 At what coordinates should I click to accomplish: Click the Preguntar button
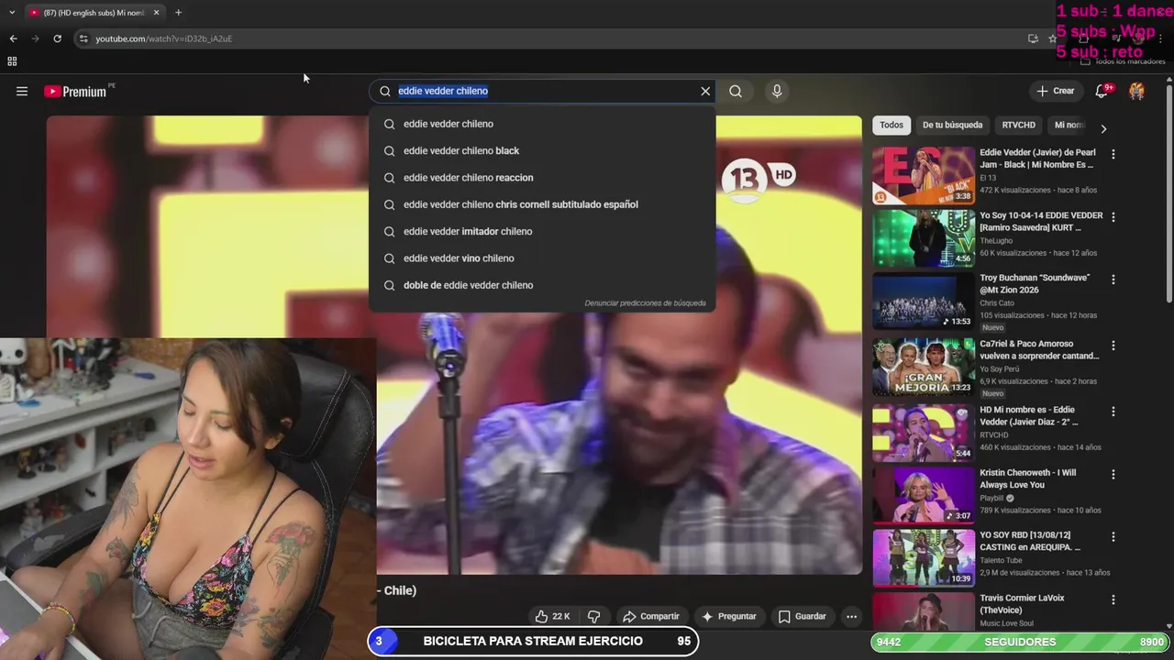[729, 616]
